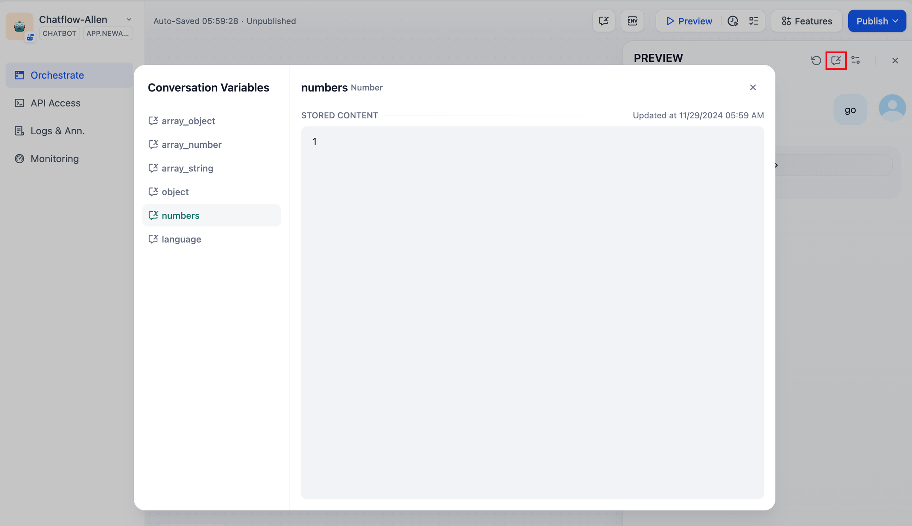Expand the array_string variable entry
Screen dimensions: 912x526
(x=187, y=168)
